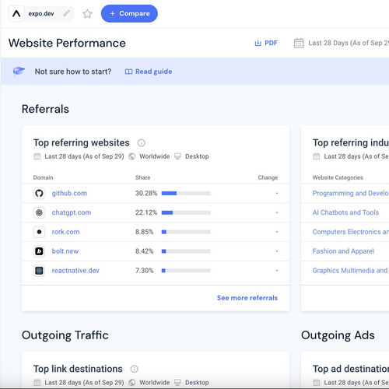The width and height of the screenshot is (389, 389).
Task: Click the GitHub favicon in referrals table
Action: pyautogui.click(x=39, y=193)
